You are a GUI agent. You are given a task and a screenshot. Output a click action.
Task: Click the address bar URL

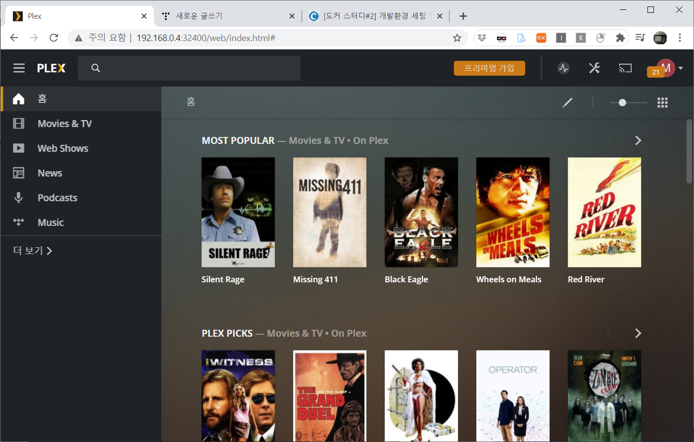coord(206,38)
